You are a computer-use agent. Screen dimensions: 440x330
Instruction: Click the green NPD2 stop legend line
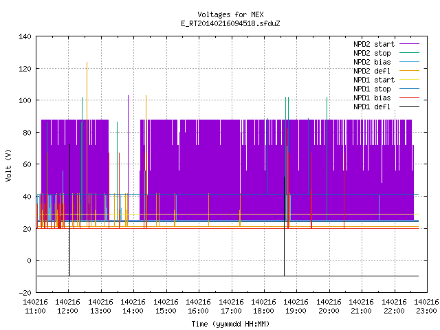pos(410,53)
